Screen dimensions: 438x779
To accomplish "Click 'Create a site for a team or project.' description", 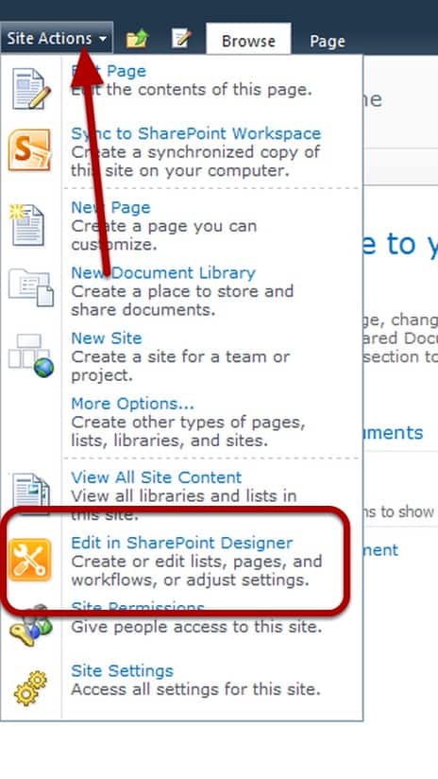I will [180, 366].
